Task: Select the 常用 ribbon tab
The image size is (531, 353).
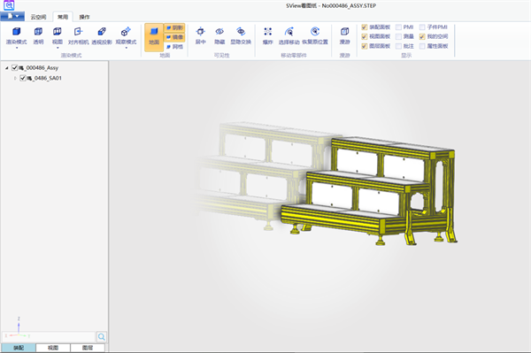Action: coord(63,17)
